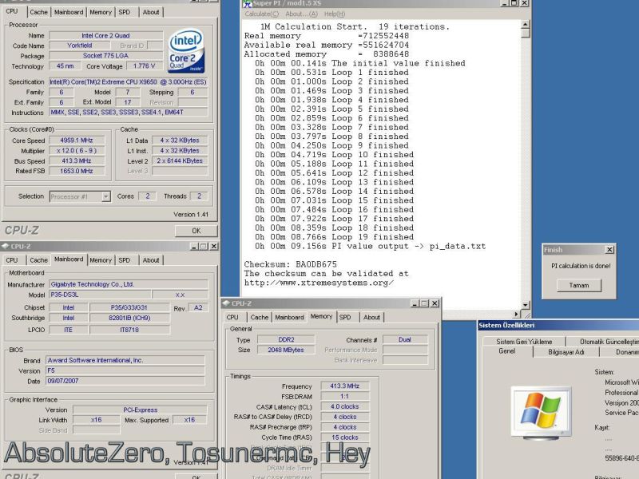Click the Instructions MMX SSE field
This screenshot has width=639, height=479.
point(129,112)
